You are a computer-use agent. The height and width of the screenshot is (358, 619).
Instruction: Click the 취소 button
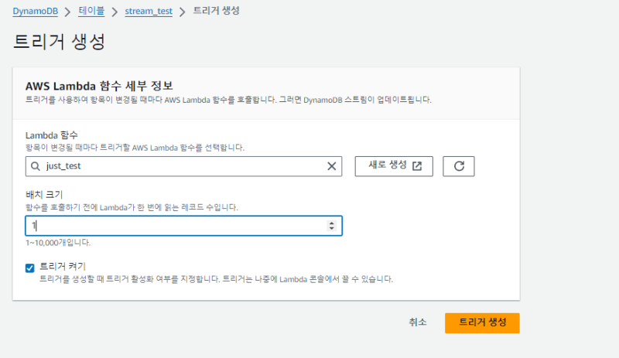point(418,322)
